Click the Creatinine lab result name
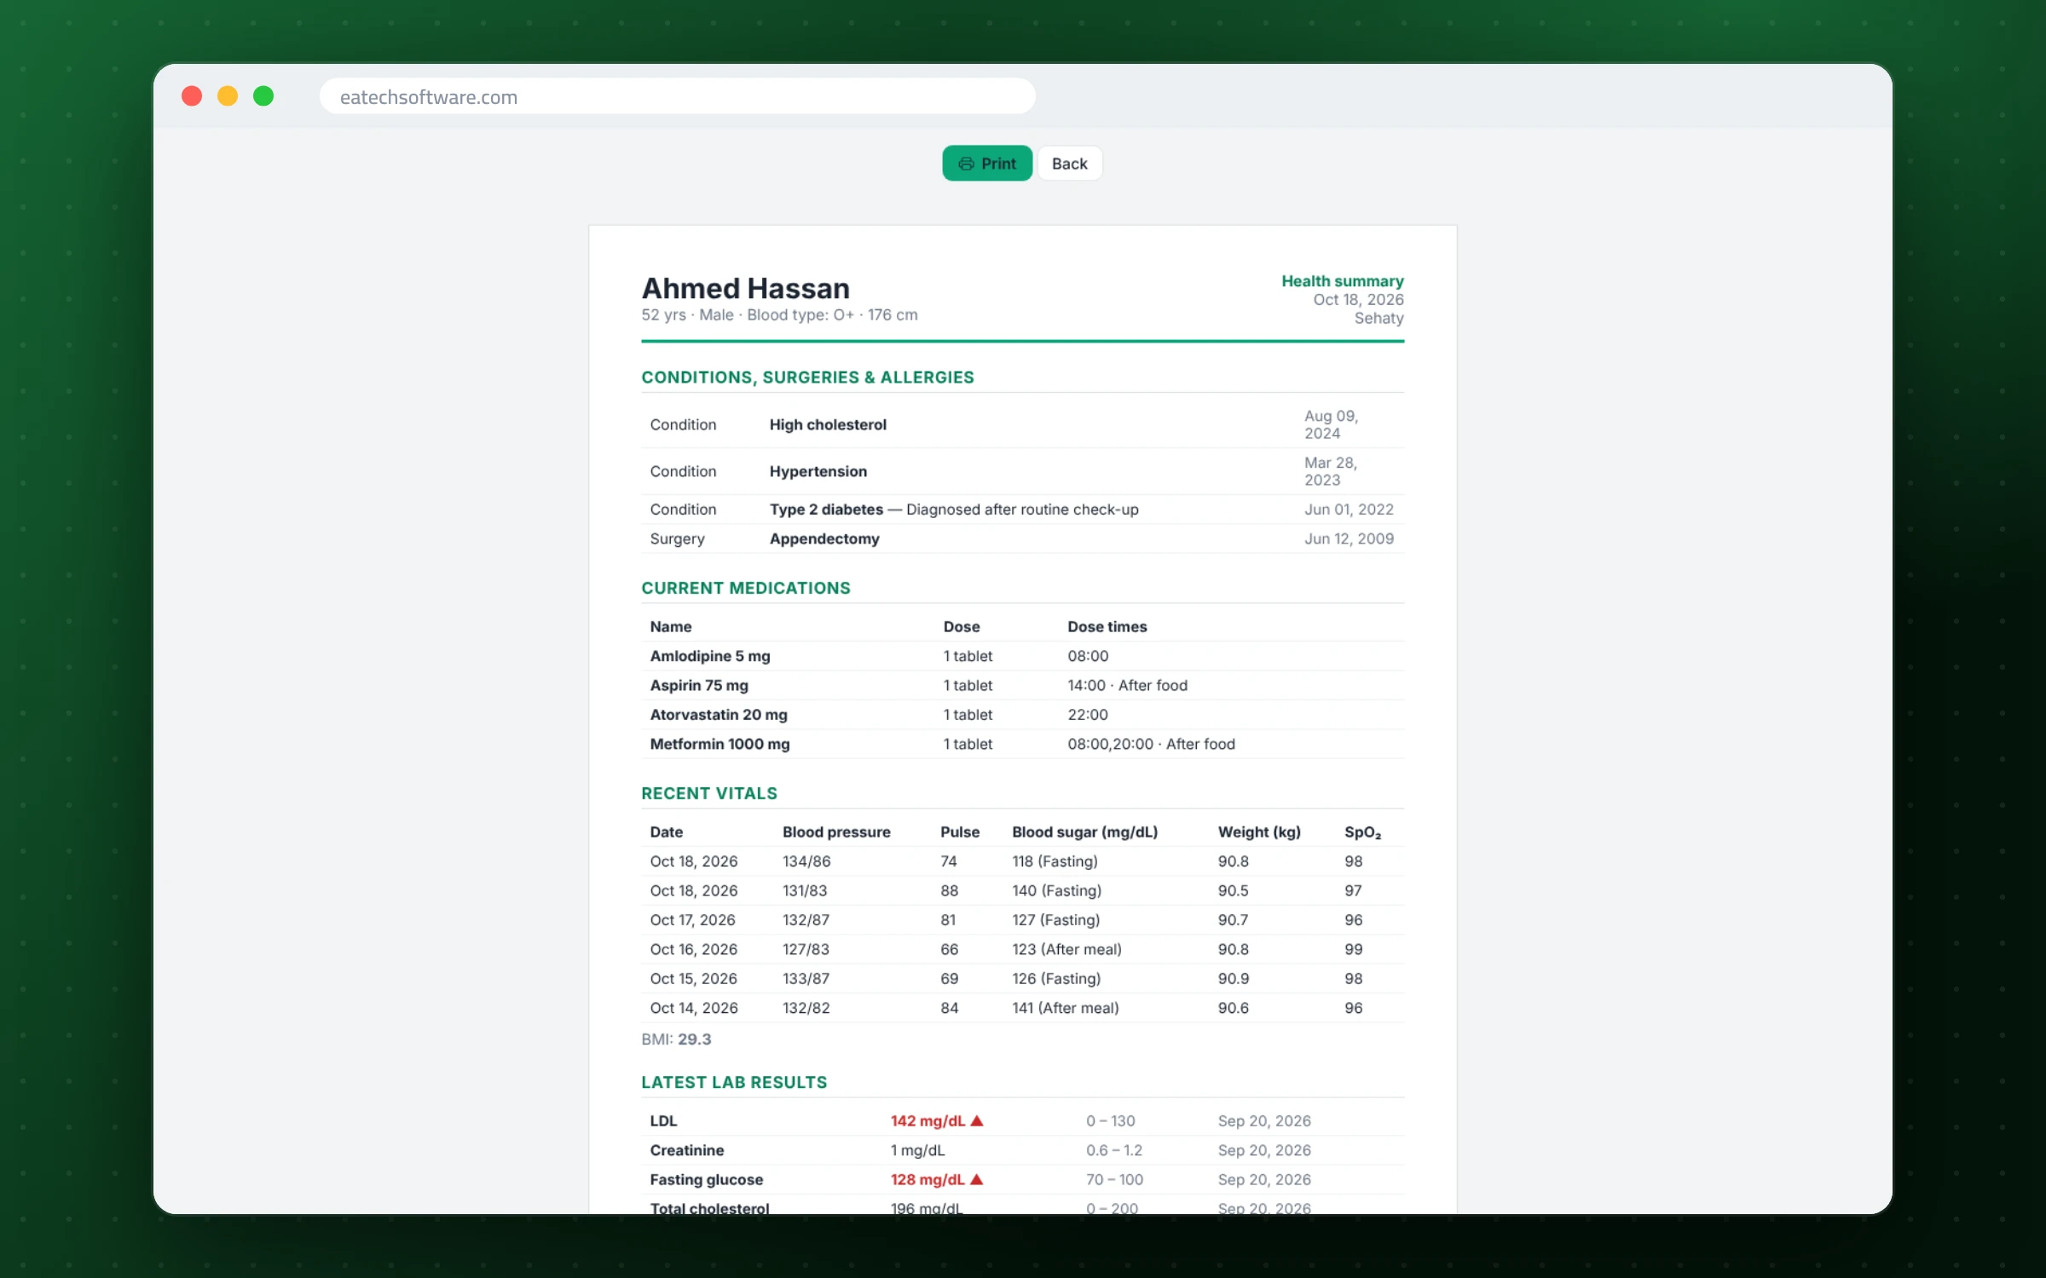2046x1278 pixels. 687,1151
